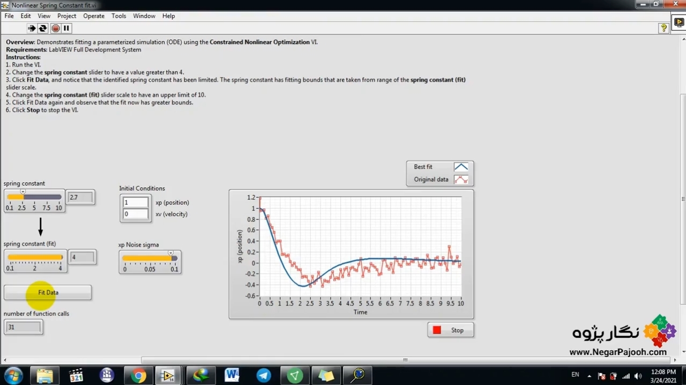Click the Run arrow in the toolbar
686x385 pixels.
[x=32, y=28]
